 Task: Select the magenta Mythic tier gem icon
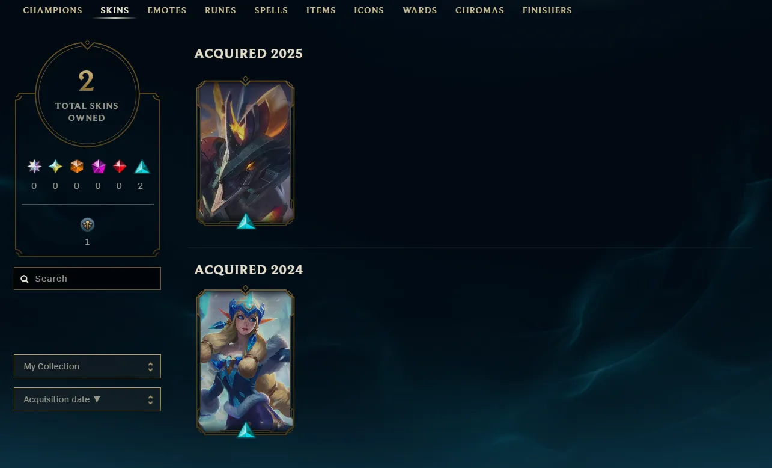click(99, 167)
